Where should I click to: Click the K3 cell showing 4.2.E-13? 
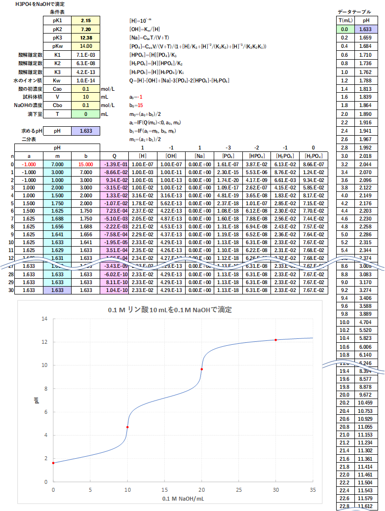coord(86,72)
